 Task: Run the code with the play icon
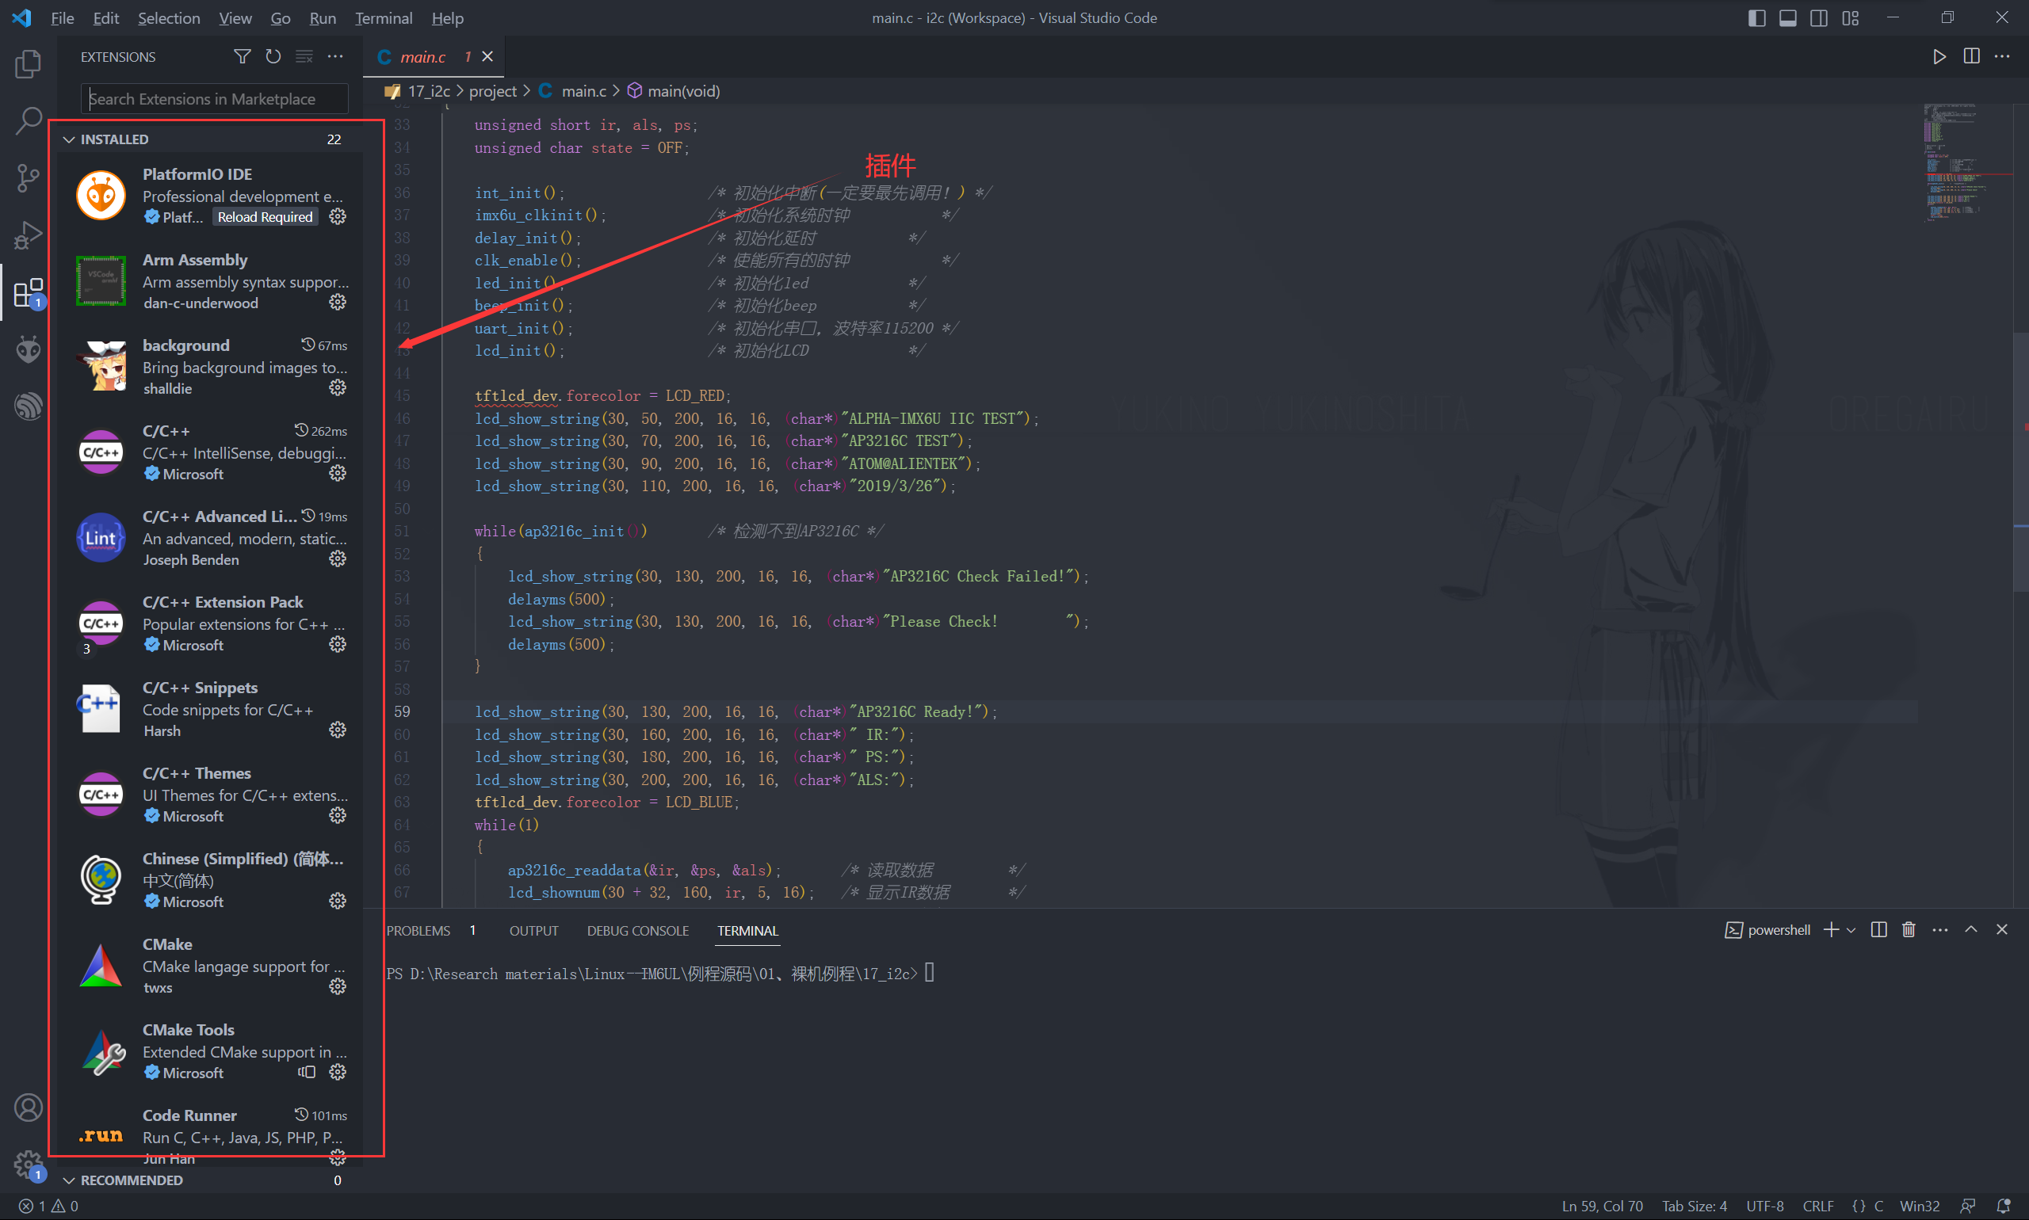[x=1939, y=57]
